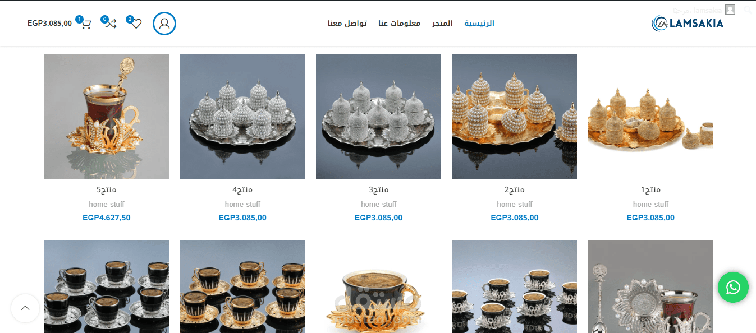Screen dimensions: 756x333
Task: Open the منتج2 gold pearl set thumbnail
Action: pos(515,117)
